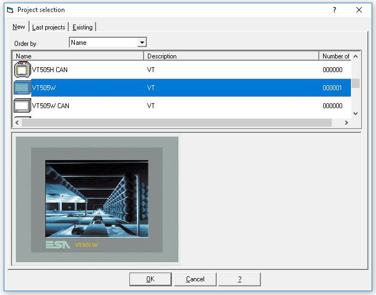Click the horizontal scrollbar thumb

pos(177,123)
